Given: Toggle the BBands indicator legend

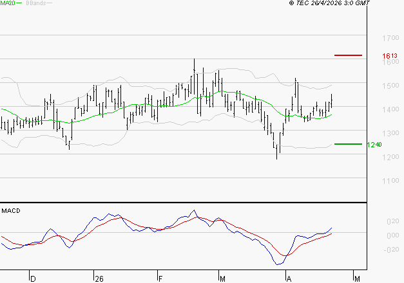Looking at the screenshot, I should [x=34, y=4].
